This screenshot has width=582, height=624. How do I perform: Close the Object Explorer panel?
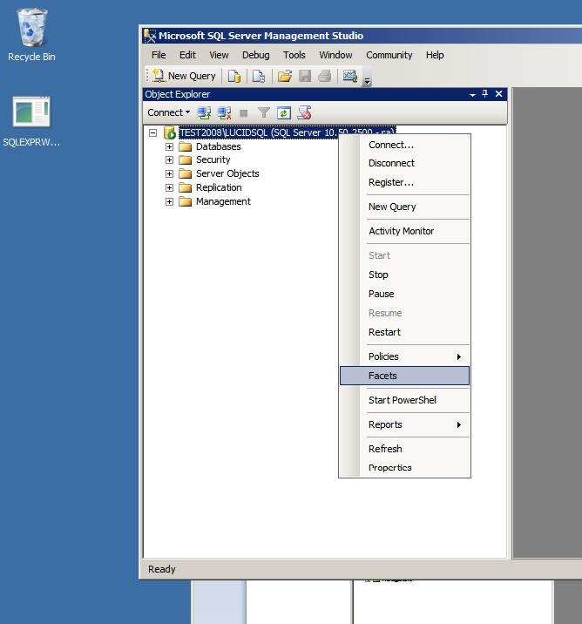(x=499, y=94)
